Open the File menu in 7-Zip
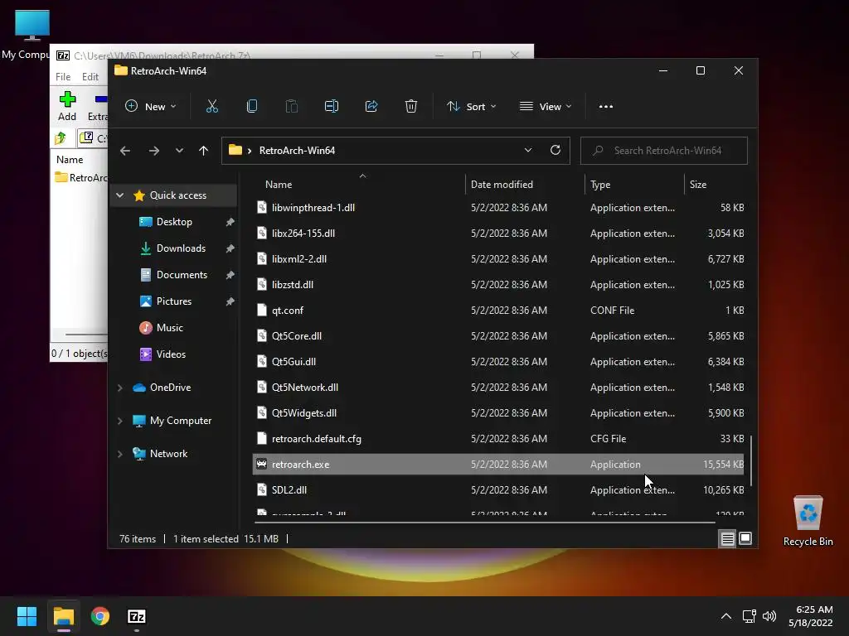This screenshot has width=849, height=636. 63,77
